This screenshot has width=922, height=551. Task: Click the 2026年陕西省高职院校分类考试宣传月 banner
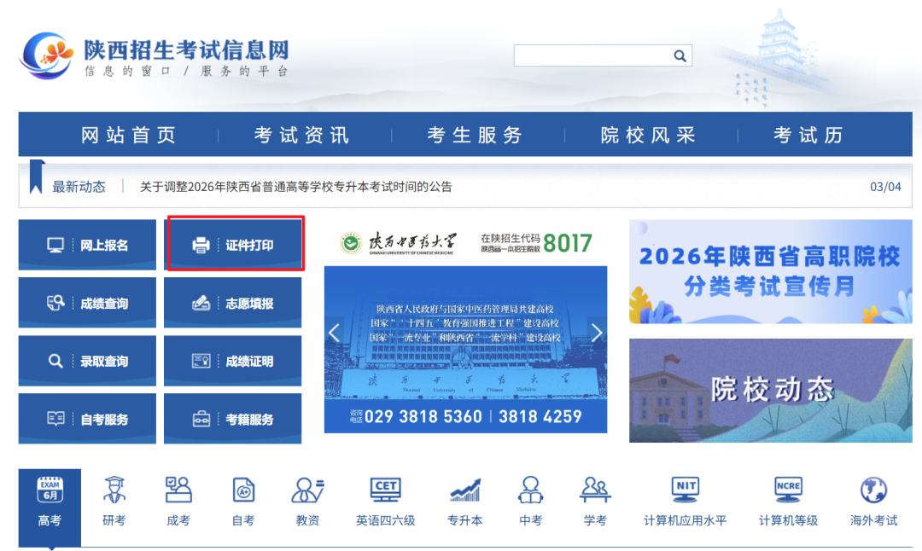click(769, 272)
